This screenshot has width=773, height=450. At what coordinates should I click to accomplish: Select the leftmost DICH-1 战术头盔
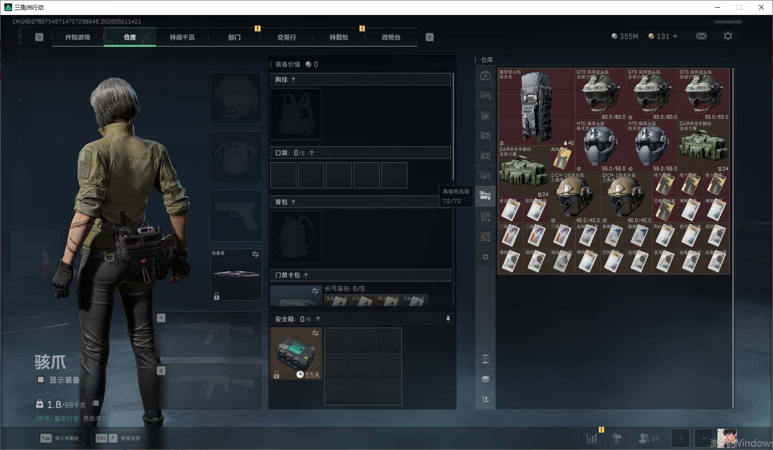(x=575, y=197)
